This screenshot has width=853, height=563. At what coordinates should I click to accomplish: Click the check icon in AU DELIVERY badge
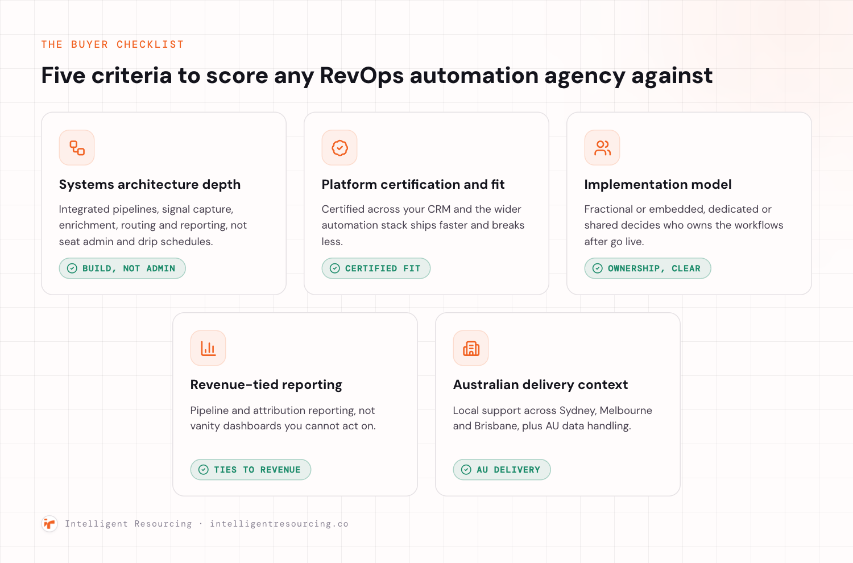click(466, 470)
